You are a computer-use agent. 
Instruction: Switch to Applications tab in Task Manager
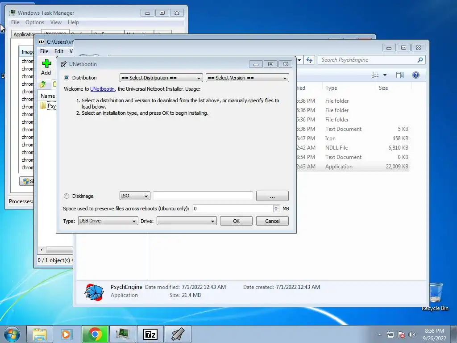point(24,34)
